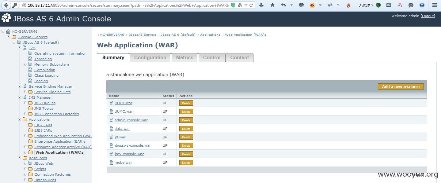The width and height of the screenshot is (441, 183).
Task: Select the Summary tab
Action: point(113,57)
